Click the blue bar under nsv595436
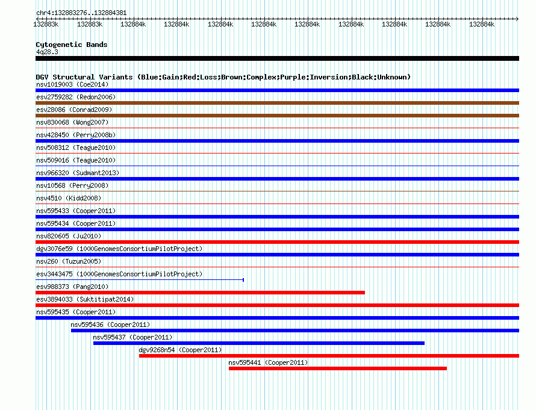536x410 pixels. coord(295,331)
